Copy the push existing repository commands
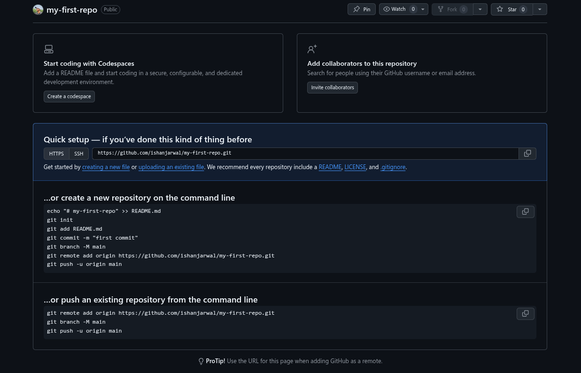Screen dimensions: 581x373 [x=526, y=313]
